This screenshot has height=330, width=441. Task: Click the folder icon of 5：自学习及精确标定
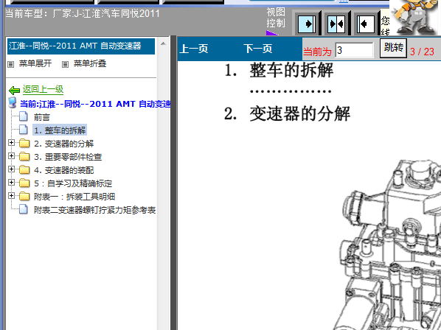point(24,183)
